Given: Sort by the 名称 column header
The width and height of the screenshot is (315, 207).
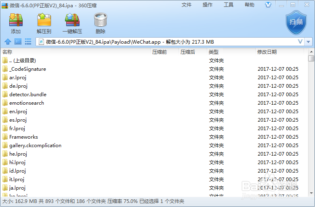Looking at the screenshot, I should (76, 52).
